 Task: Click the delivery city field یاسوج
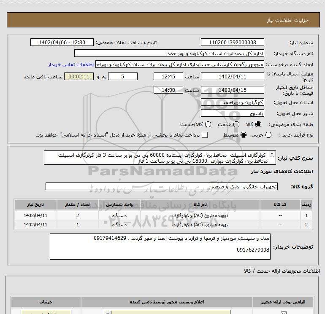tap(232, 113)
